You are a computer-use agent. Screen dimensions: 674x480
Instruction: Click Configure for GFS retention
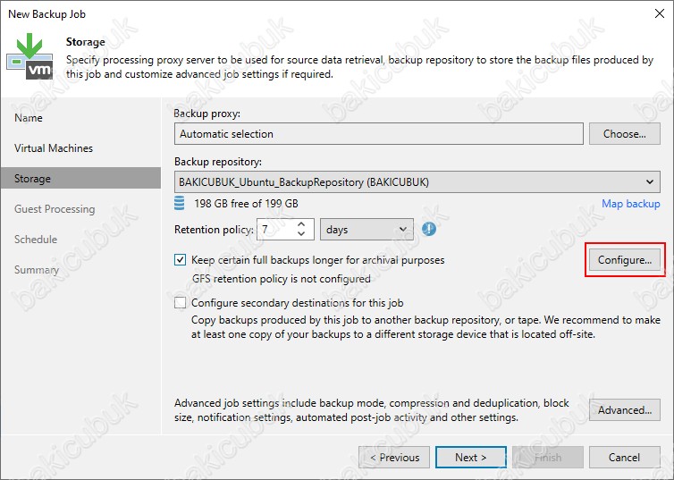(625, 260)
